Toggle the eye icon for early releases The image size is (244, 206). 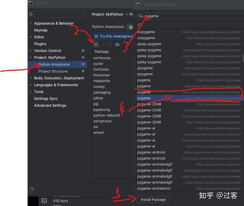(117, 44)
